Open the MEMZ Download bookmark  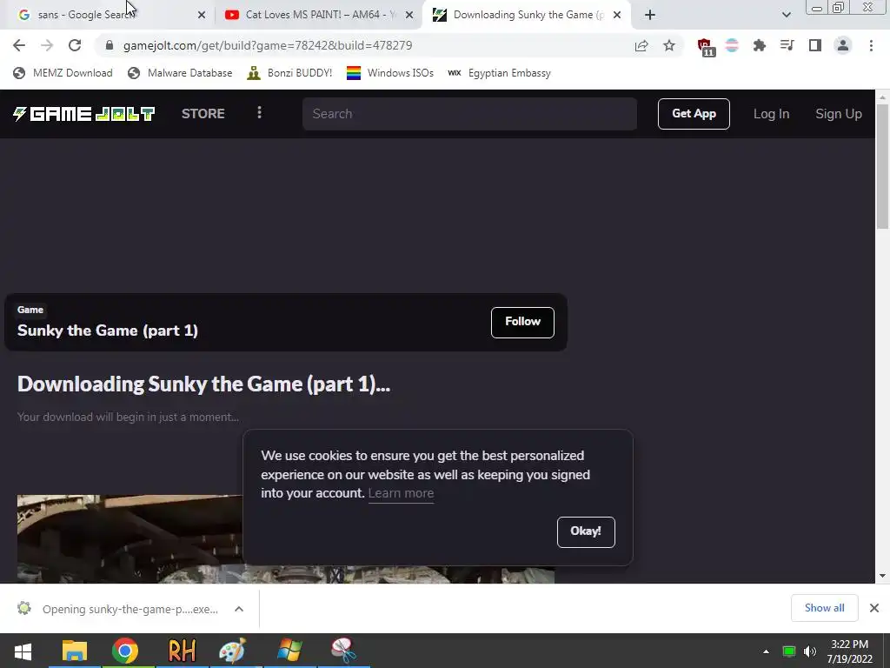tap(63, 73)
